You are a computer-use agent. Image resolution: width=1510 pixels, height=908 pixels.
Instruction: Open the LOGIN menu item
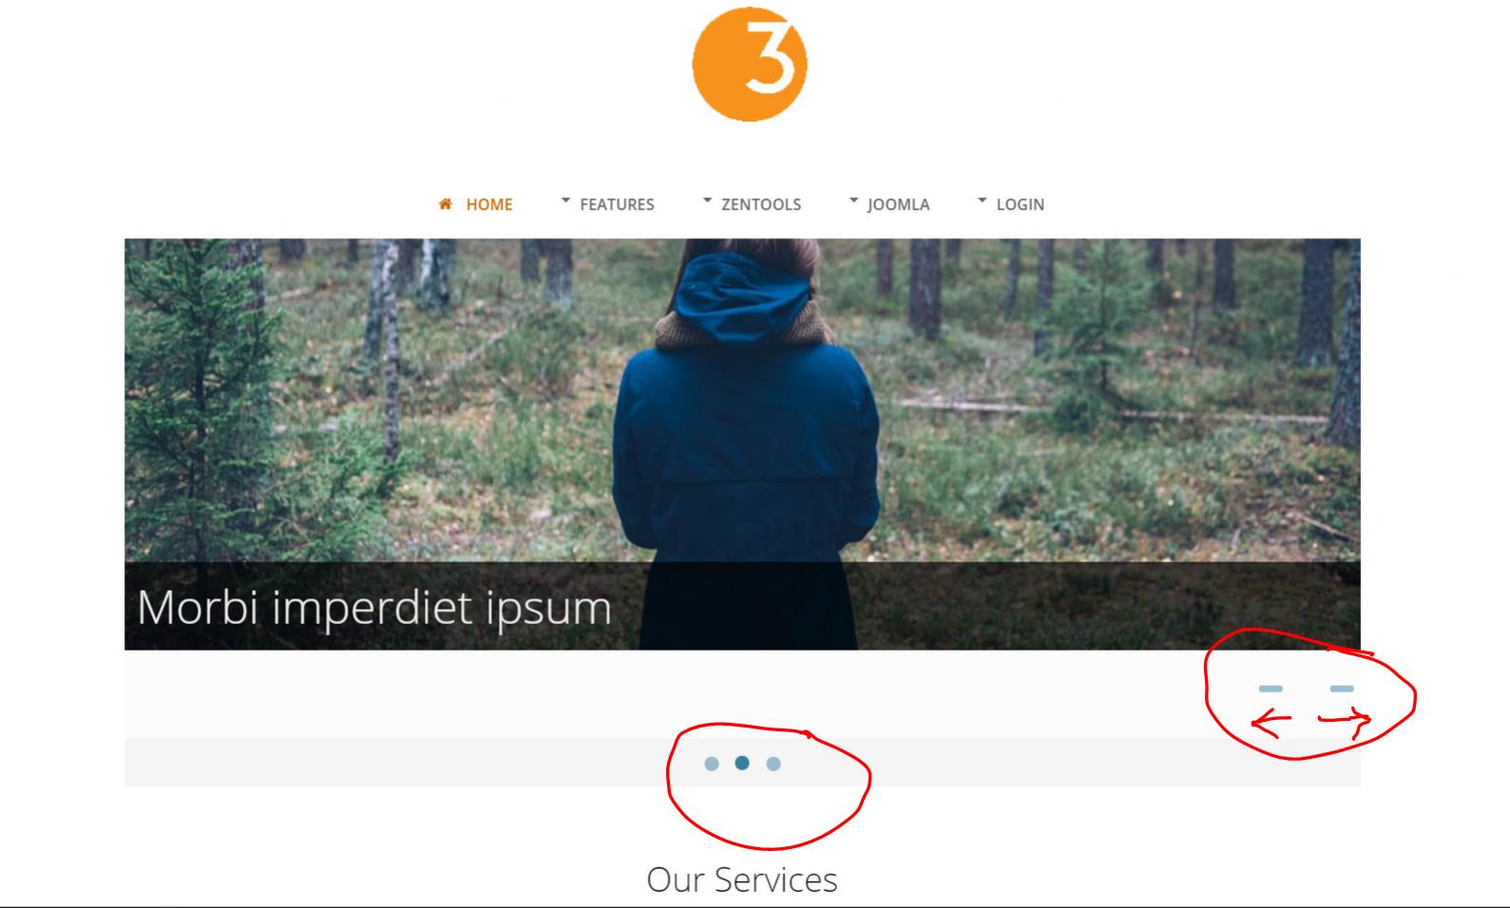1020,204
